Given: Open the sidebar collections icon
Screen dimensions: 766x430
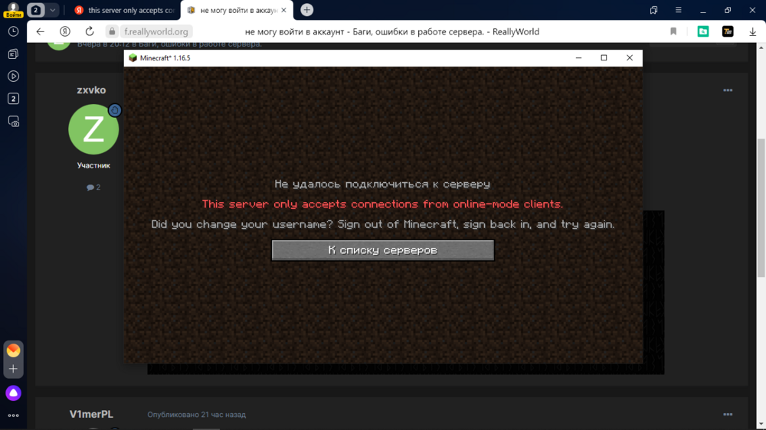Looking at the screenshot, I should [x=13, y=54].
